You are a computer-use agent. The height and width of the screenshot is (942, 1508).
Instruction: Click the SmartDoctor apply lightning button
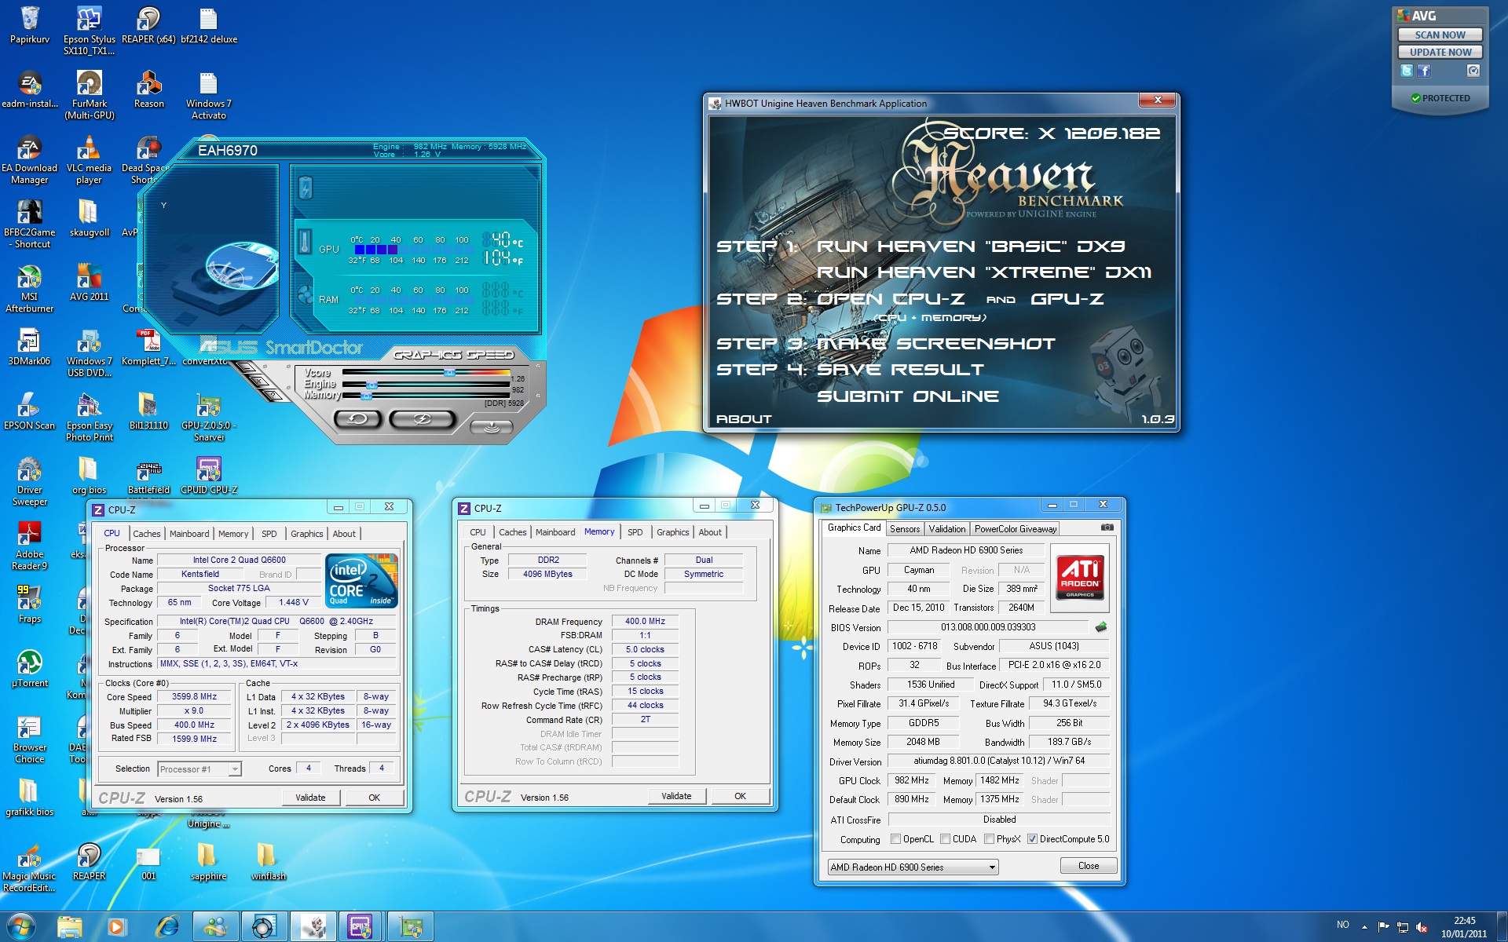423,419
